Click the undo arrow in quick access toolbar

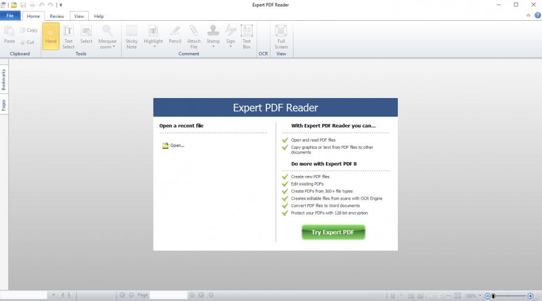coord(42,5)
